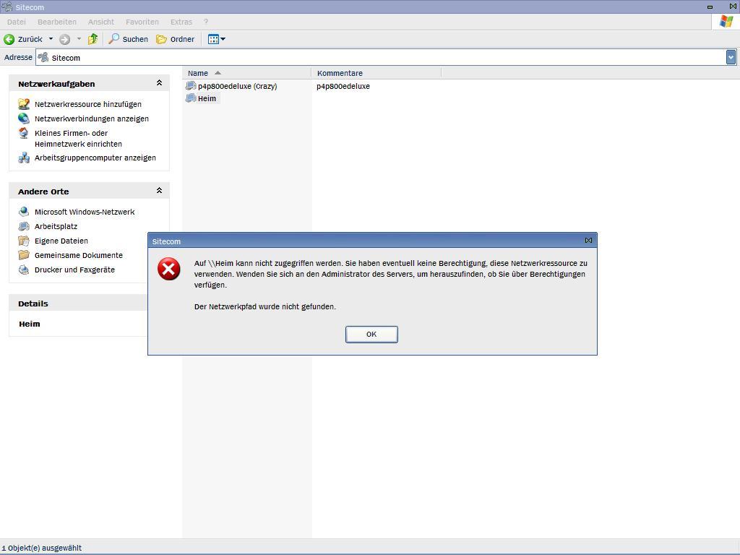Open the Favoriten menu
Viewport: 740px width, 555px height.
142,22
